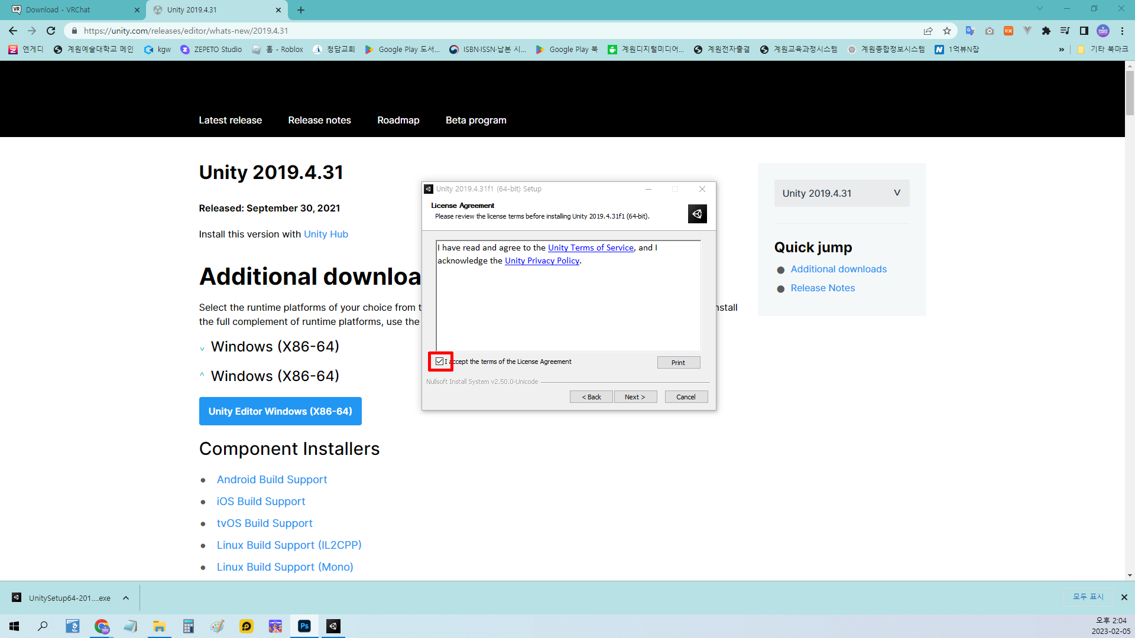Click Next in the Unity setup dialog
This screenshot has width=1135, height=638.
pos(635,397)
